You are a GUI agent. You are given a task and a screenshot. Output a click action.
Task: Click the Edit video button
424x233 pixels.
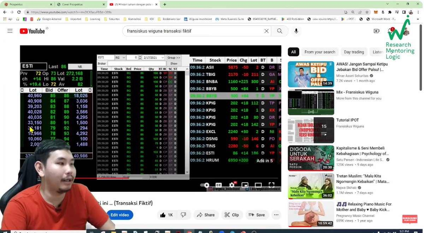tap(119, 215)
